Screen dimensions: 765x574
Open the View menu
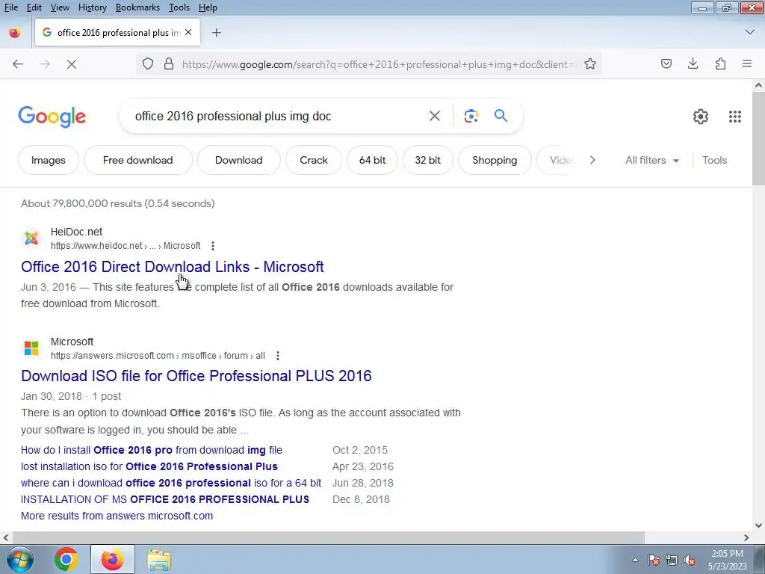tap(60, 7)
